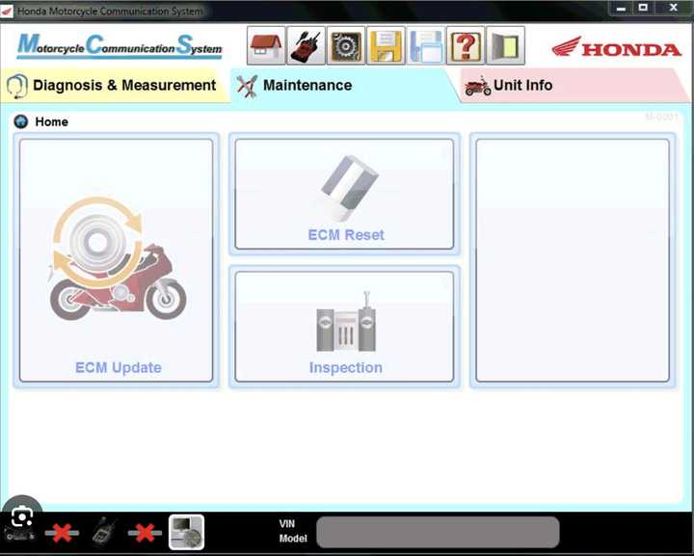Click the computer status icon in bottom bar
Screen dimensions: 694x556
coord(186,532)
